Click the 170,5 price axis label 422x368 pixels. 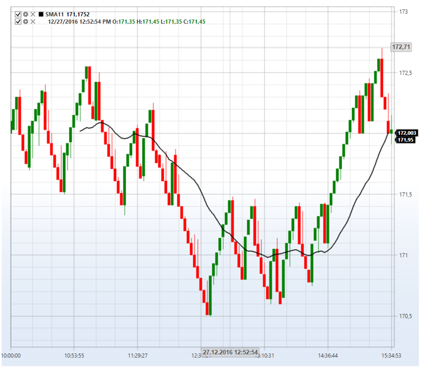coord(406,316)
